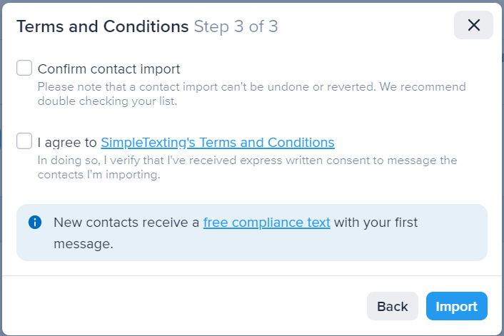The width and height of the screenshot is (504, 336).
Task: Click the "double checking your list" text
Action: pyautogui.click(x=107, y=101)
